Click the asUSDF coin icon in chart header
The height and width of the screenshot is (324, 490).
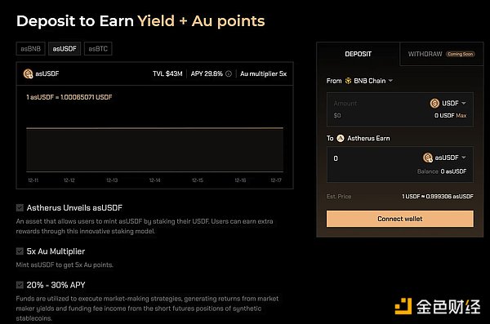pyautogui.click(x=28, y=73)
